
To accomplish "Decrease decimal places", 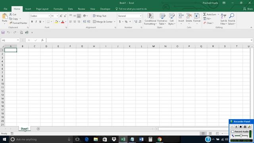I will point(140,21).
